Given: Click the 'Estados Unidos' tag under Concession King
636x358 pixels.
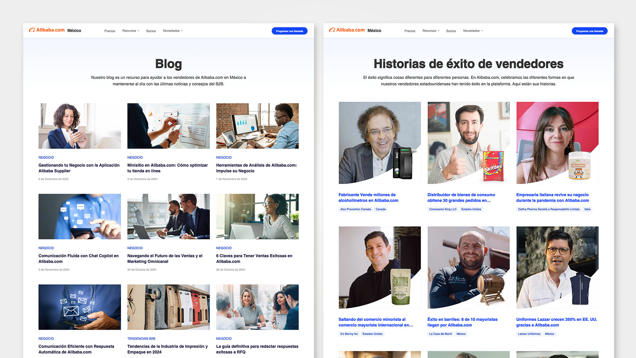Looking at the screenshot, I should (x=471, y=209).
